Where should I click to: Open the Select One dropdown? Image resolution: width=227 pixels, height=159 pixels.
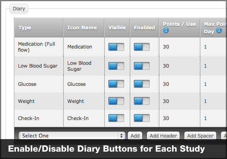point(72,136)
